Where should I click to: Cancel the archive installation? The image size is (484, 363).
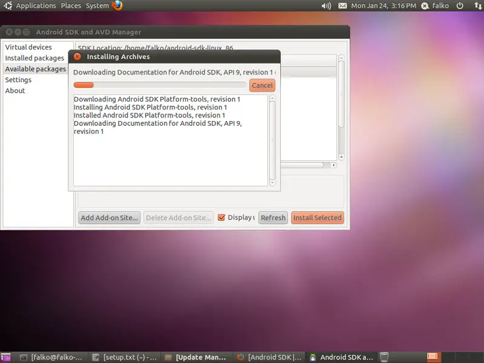[x=262, y=85]
